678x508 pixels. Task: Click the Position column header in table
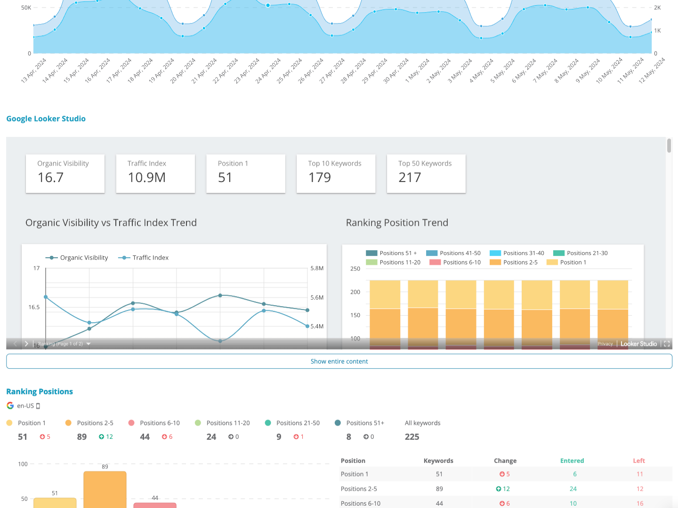(353, 461)
